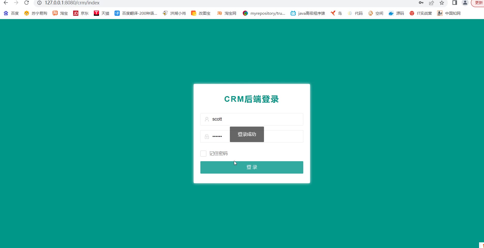Click the lock icon in password field
This screenshot has width=484, height=248.
pos(207,136)
